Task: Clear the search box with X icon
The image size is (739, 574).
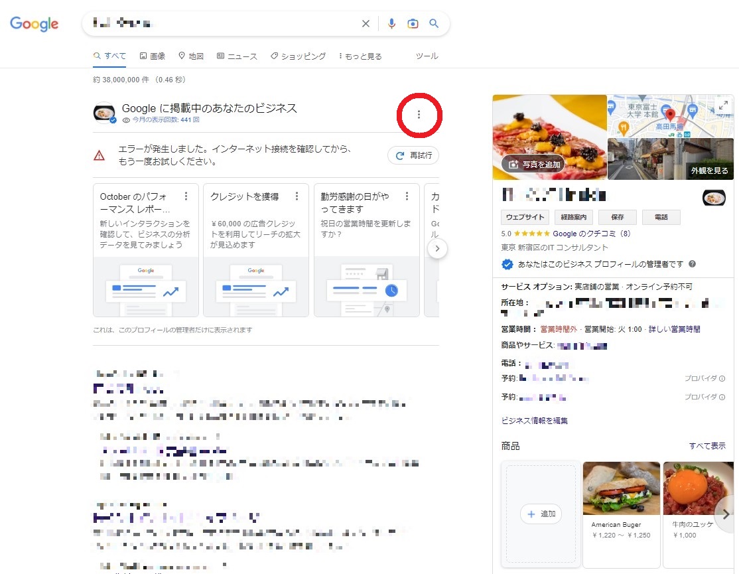Action: [366, 24]
